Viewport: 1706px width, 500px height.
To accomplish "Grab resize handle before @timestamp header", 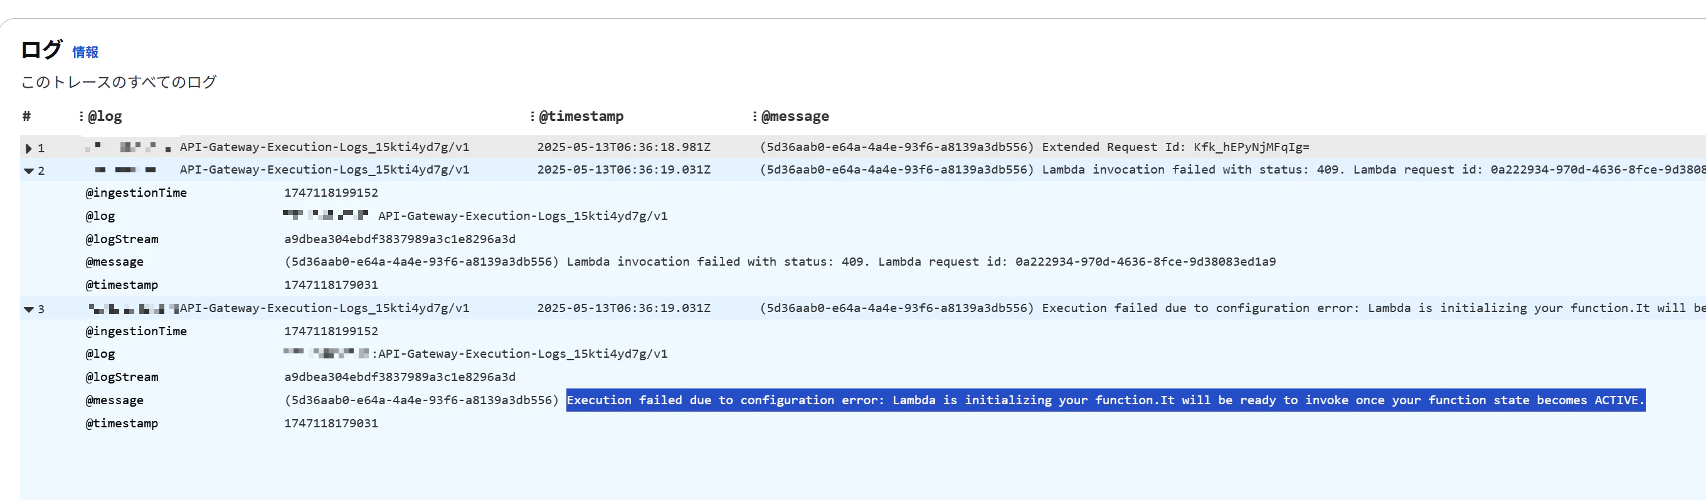I will pos(532,117).
